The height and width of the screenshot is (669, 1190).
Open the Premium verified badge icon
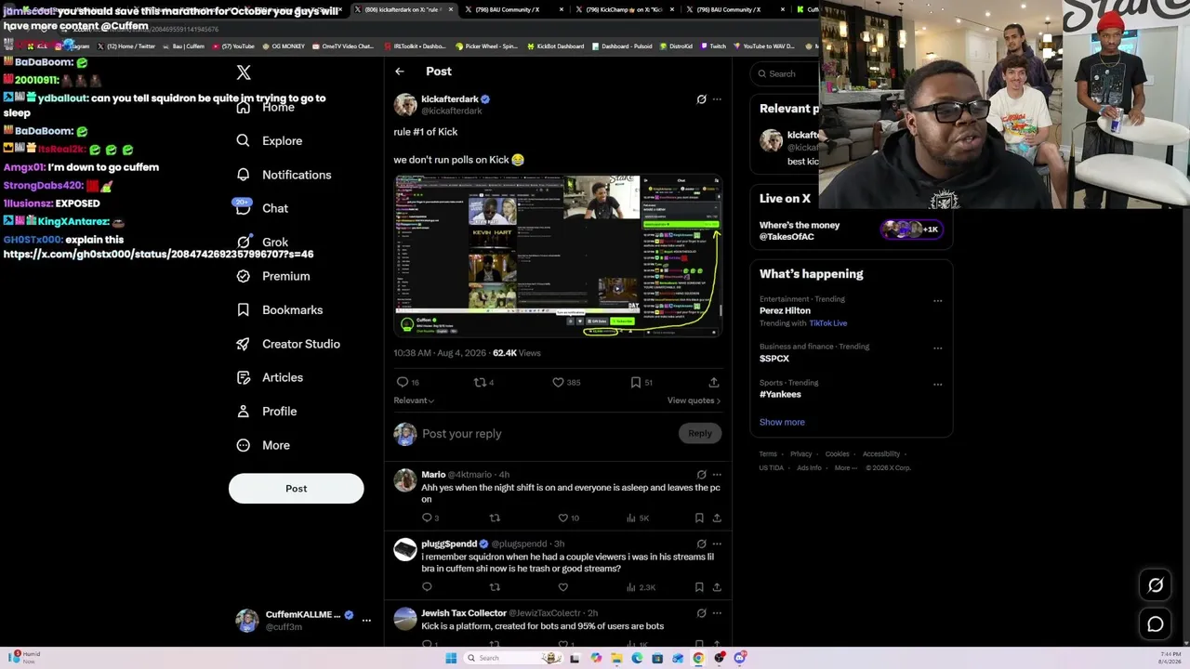[x=244, y=276]
